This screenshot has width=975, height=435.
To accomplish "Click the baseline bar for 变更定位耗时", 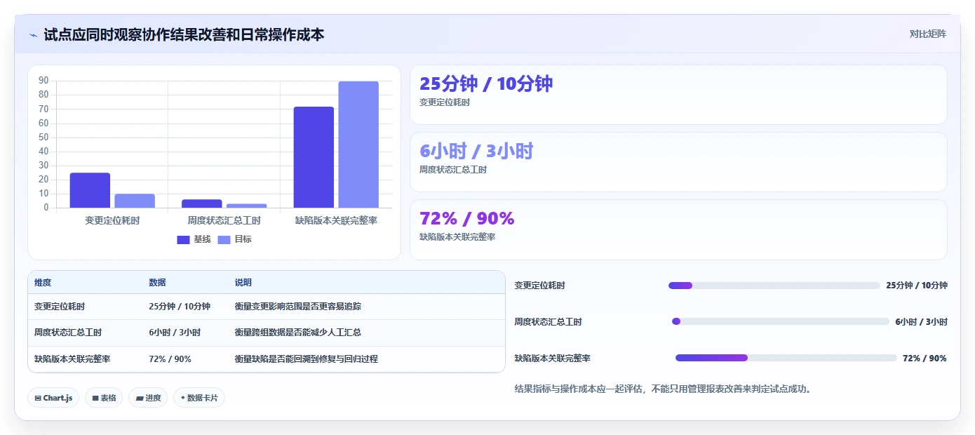I will point(90,190).
